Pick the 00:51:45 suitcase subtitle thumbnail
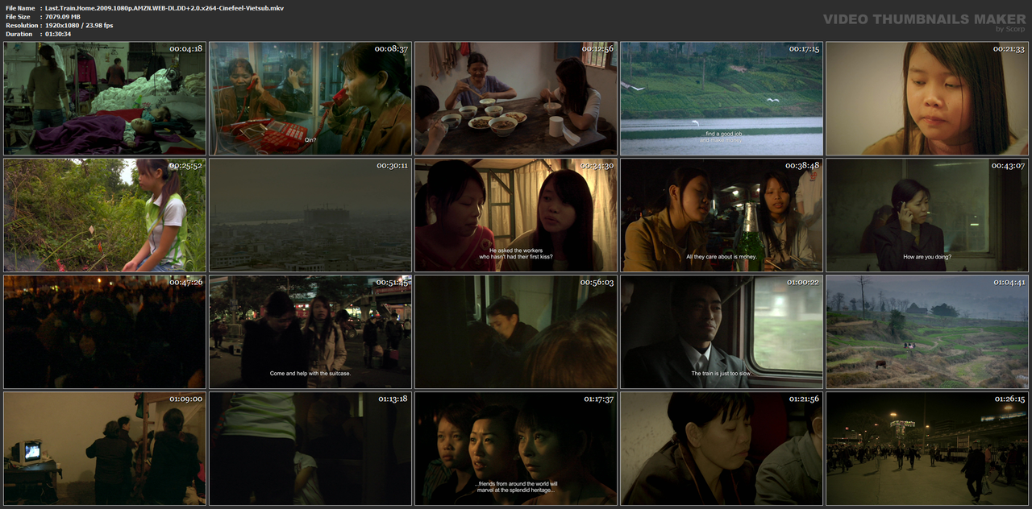 [x=310, y=332]
